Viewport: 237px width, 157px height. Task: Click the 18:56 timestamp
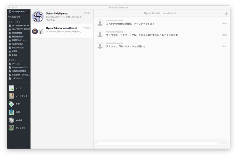click(224, 24)
